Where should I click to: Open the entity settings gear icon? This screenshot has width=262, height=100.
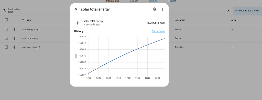point(154,9)
